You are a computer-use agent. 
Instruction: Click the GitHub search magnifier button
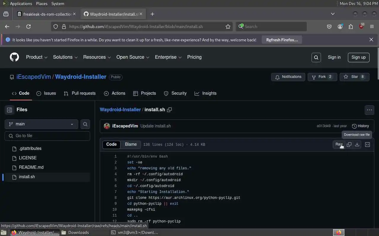coord(316,57)
